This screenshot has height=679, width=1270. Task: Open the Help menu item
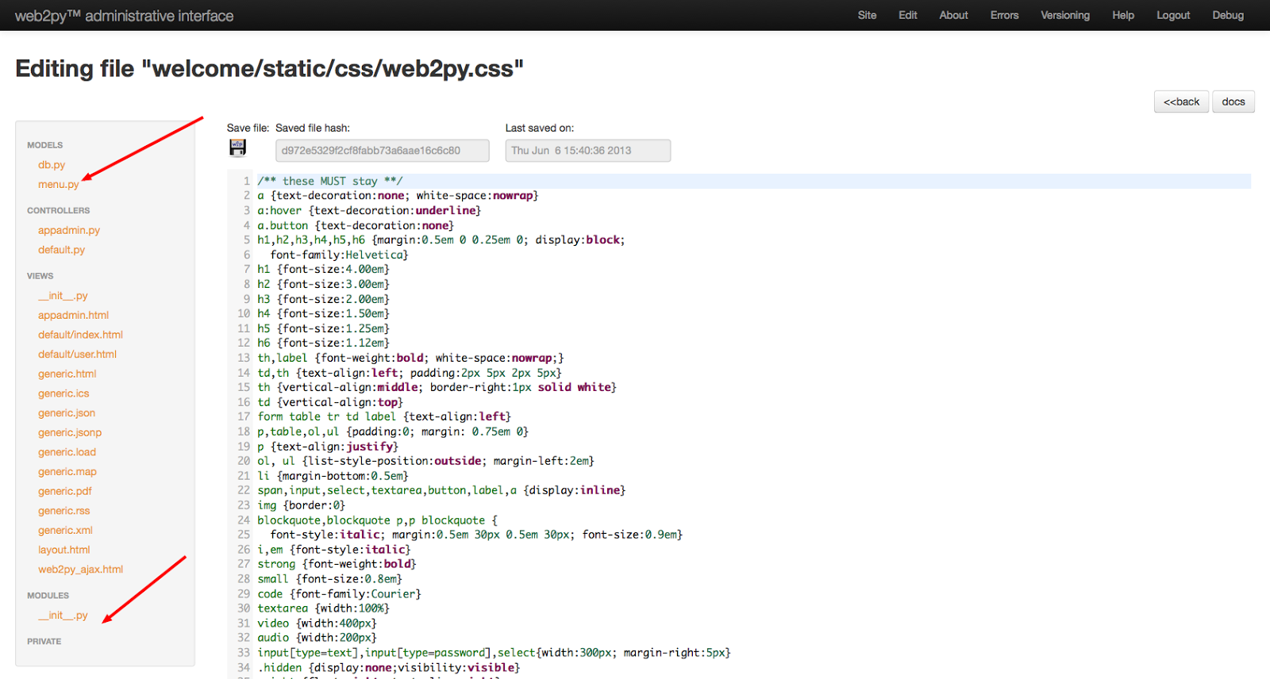1123,15
